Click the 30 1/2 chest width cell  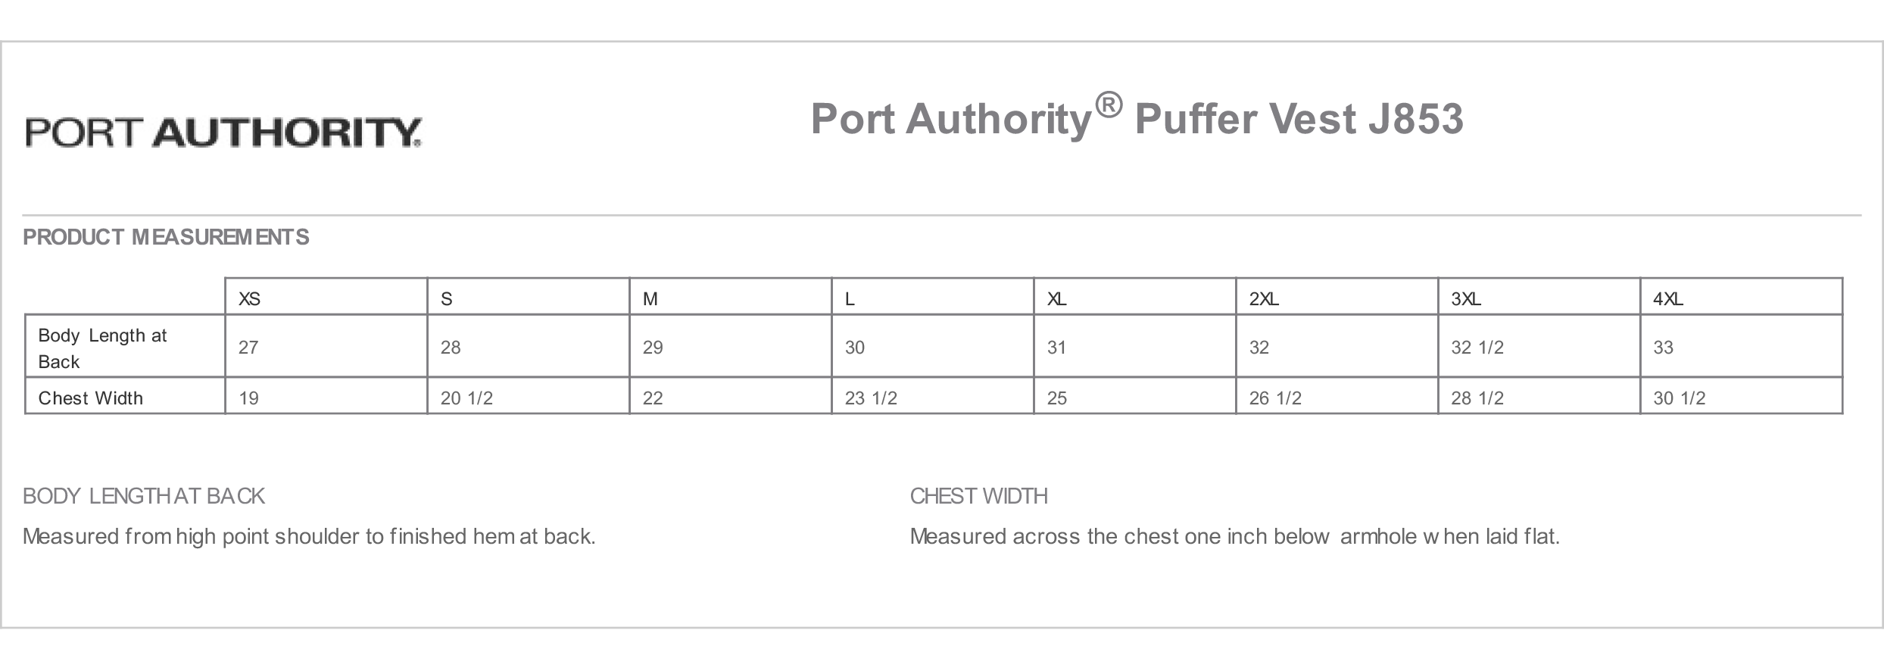[1742, 396]
